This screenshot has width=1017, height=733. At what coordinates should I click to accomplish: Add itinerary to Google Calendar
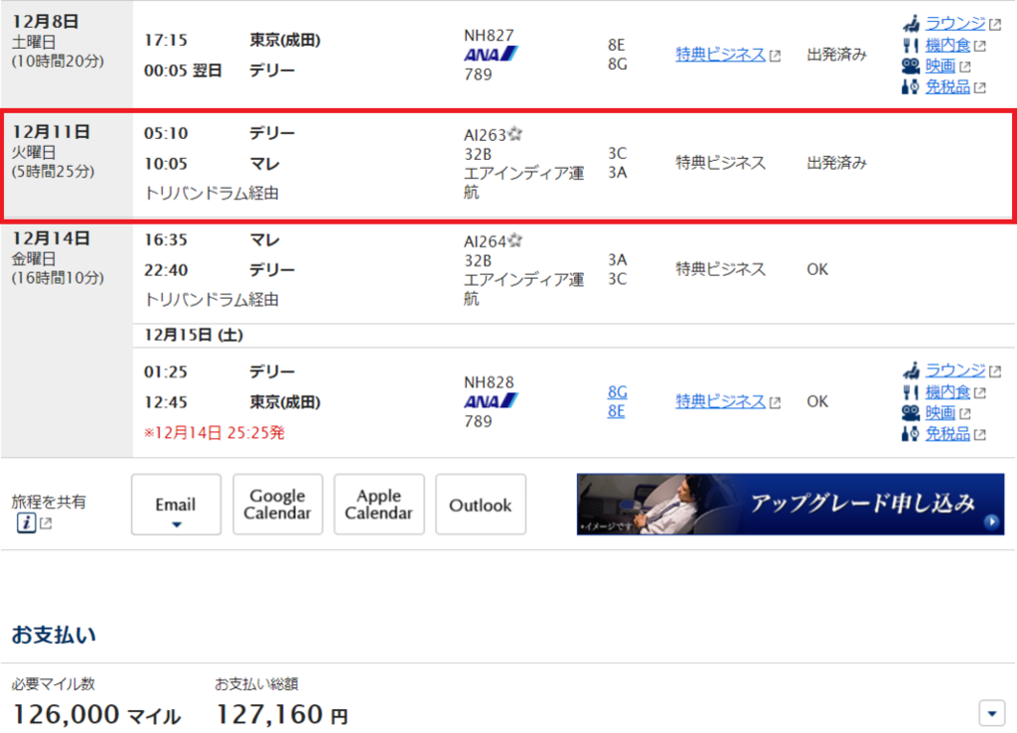coord(278,505)
